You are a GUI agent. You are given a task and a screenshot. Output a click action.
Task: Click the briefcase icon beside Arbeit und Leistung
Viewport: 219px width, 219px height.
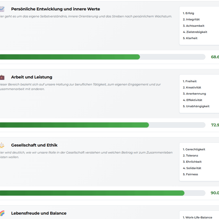[x=2, y=77]
